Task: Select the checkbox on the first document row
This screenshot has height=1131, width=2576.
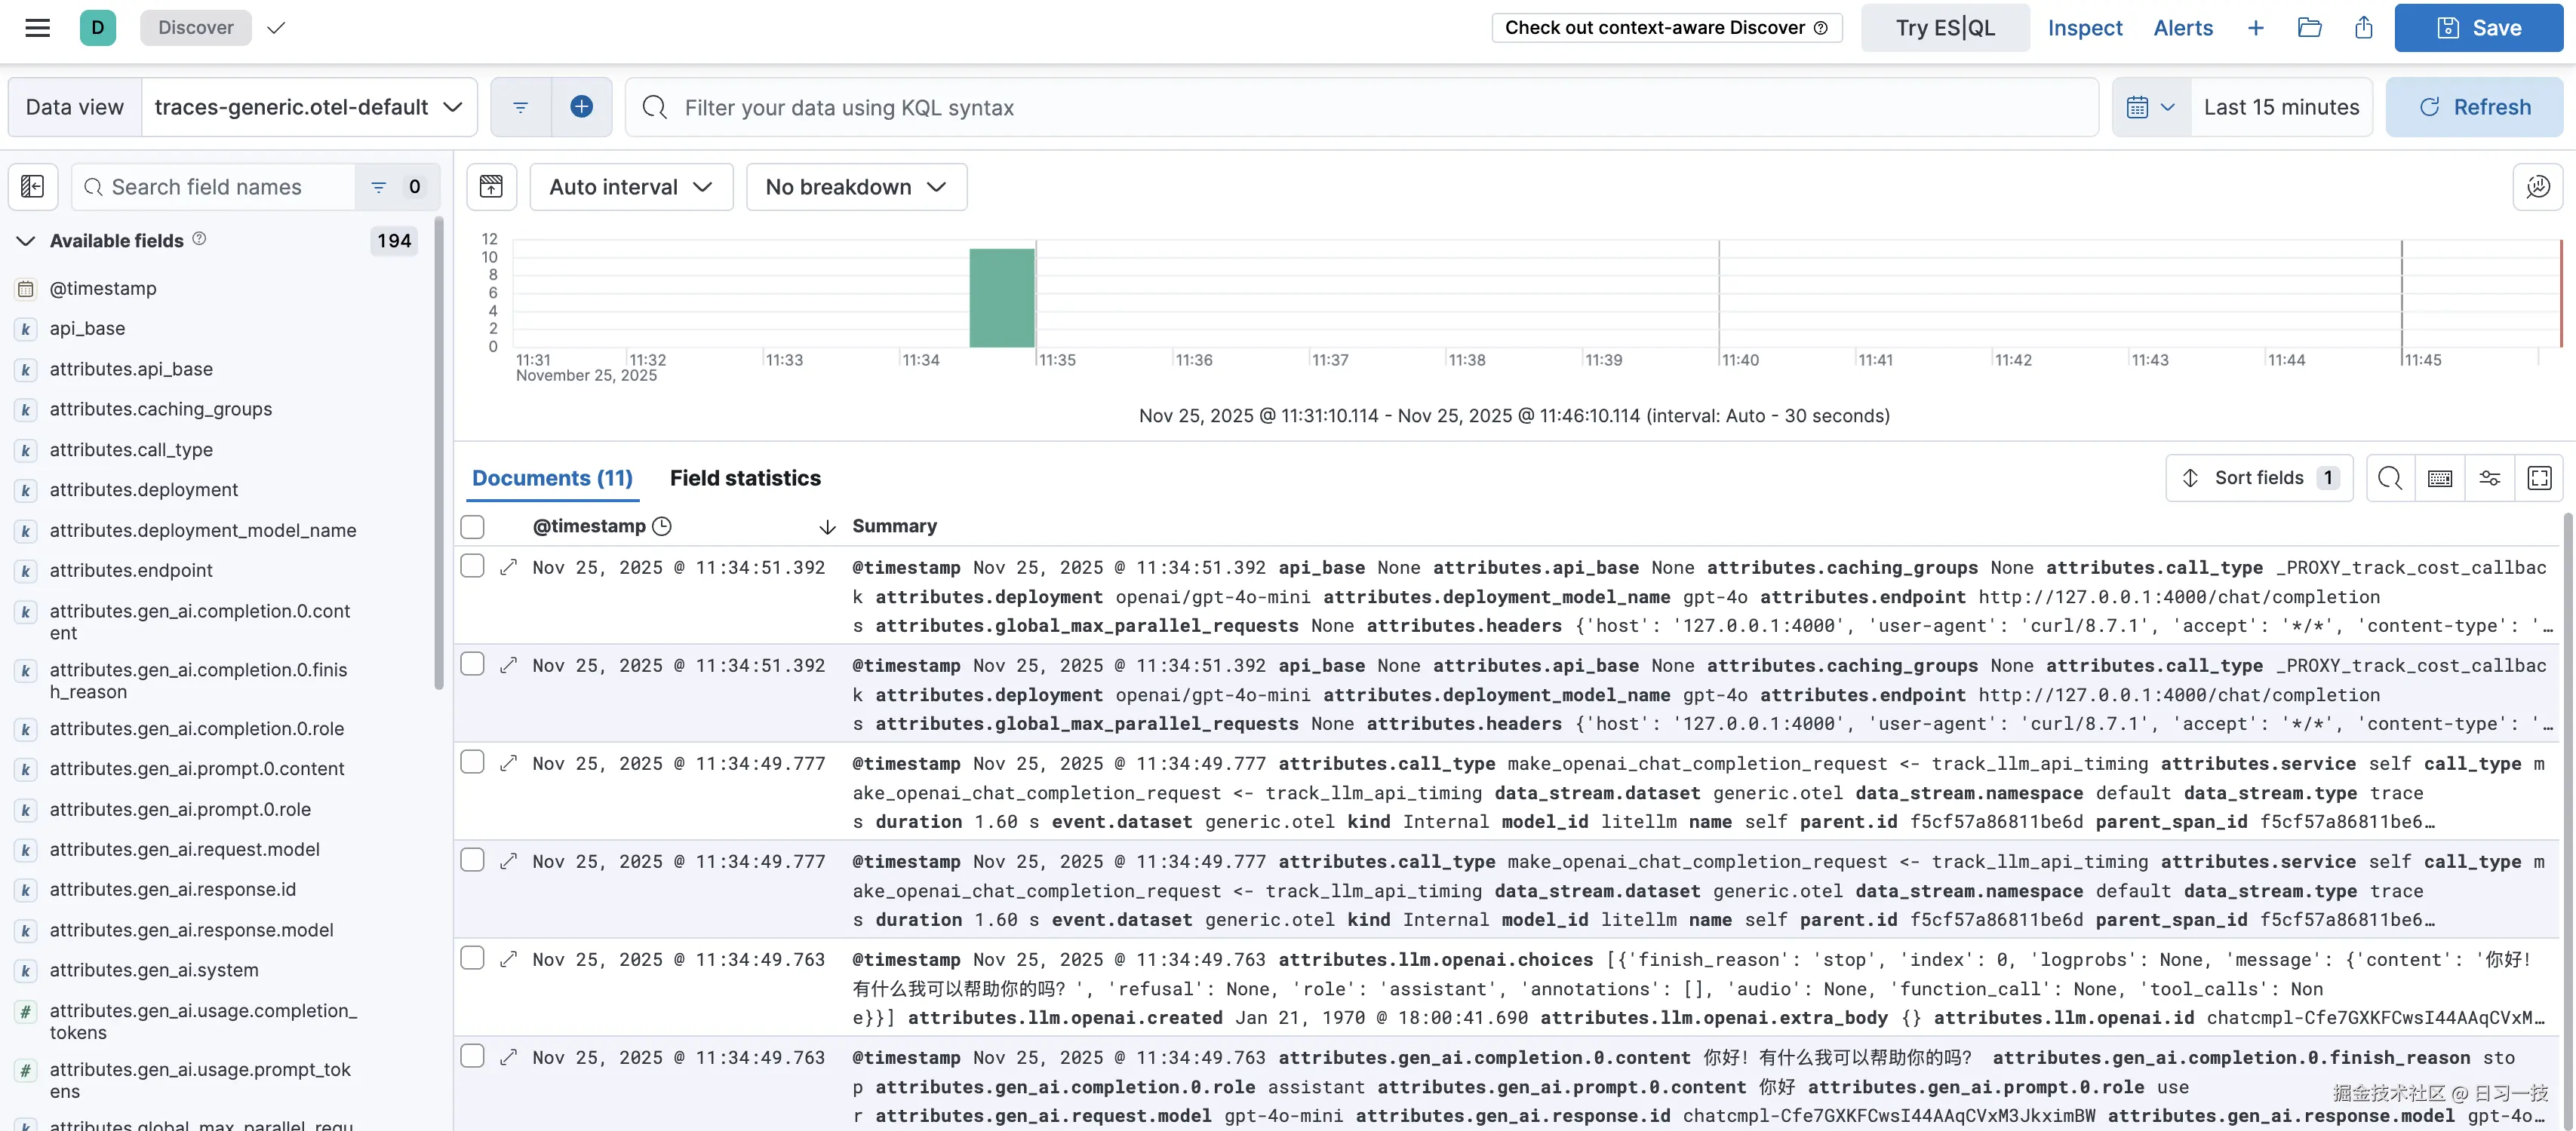Action: pos(472,565)
